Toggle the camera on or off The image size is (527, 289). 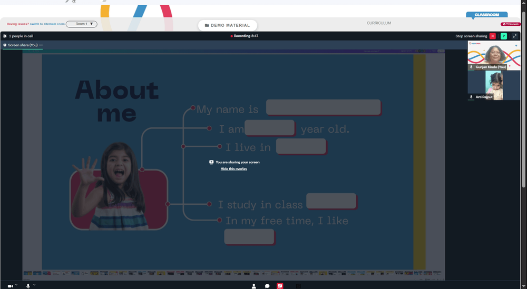(x=10, y=286)
